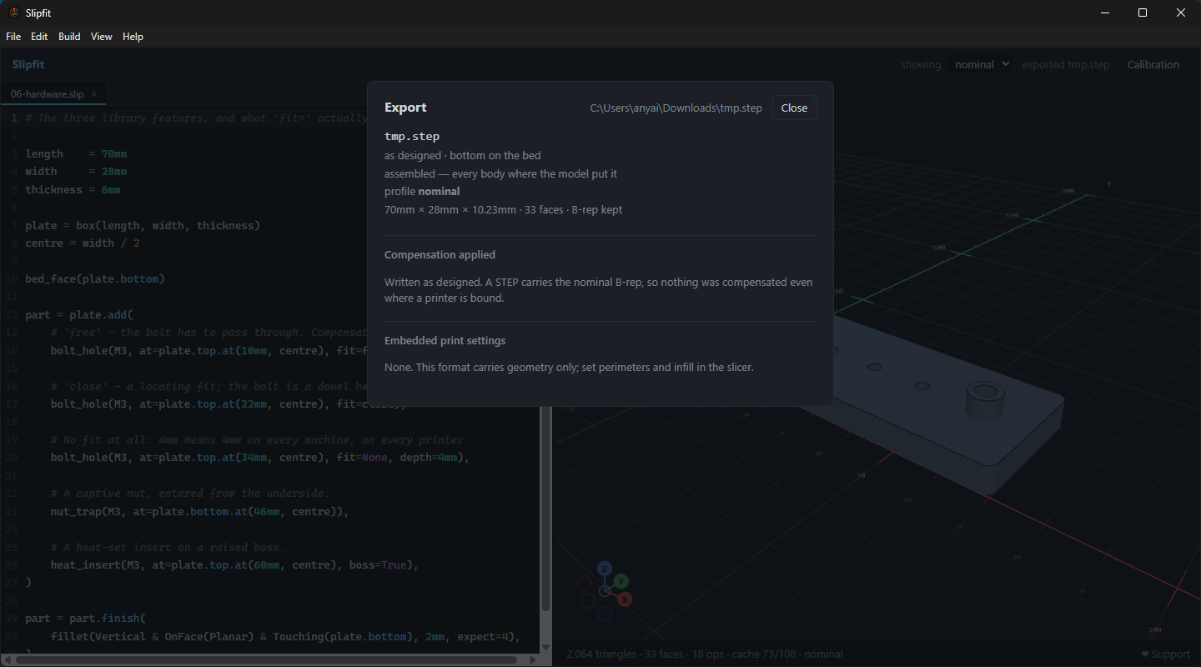Open the Calibration panel
The width and height of the screenshot is (1201, 667).
(1153, 64)
